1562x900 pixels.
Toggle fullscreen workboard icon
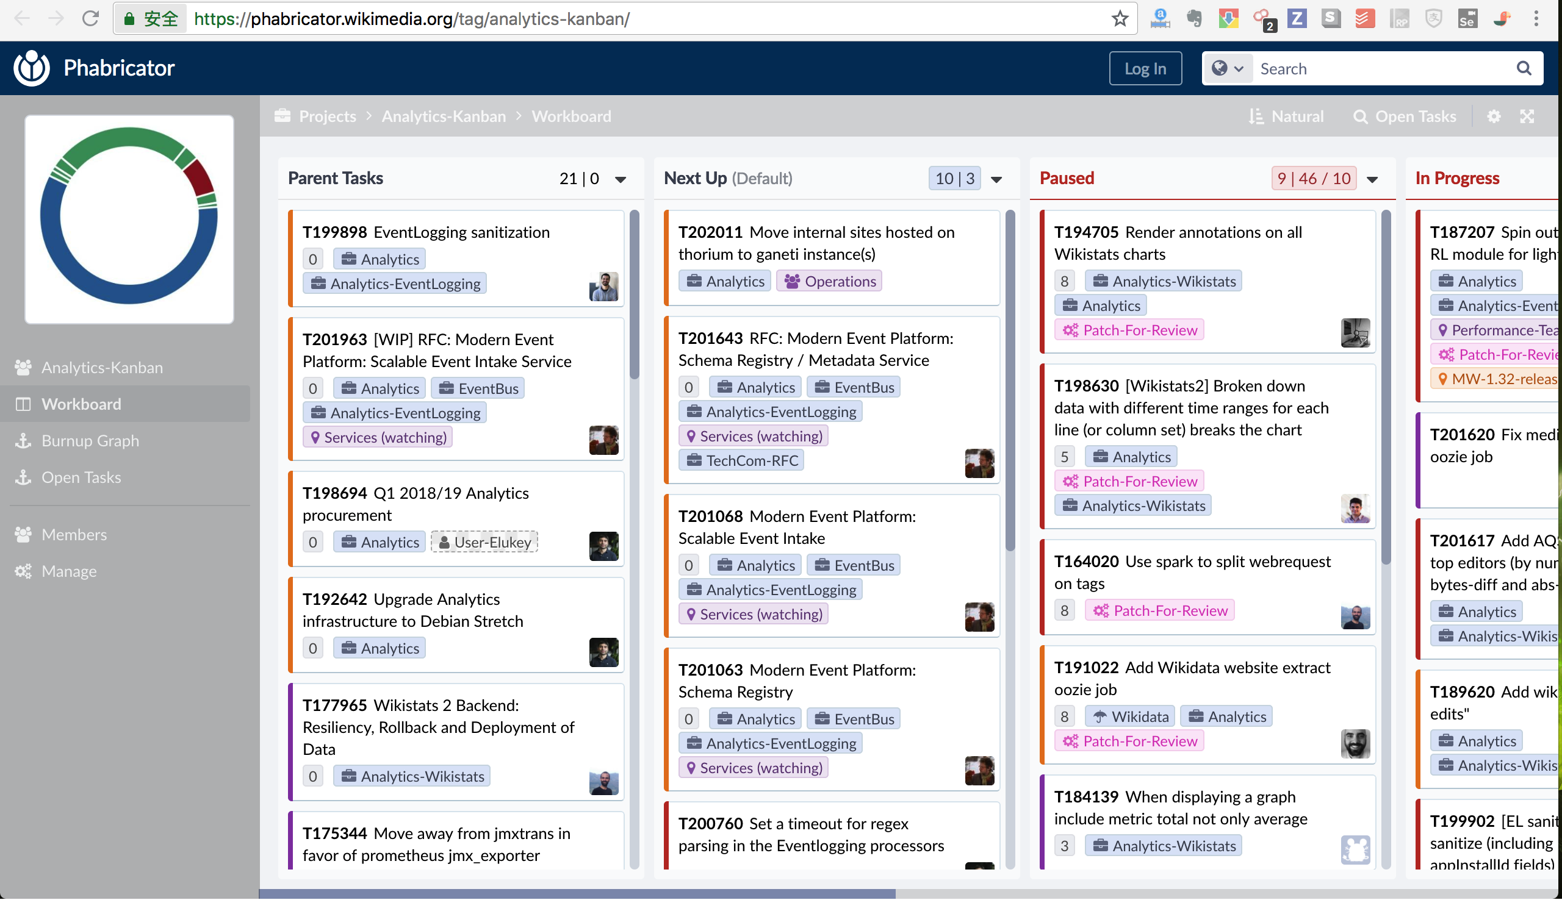pos(1527,116)
